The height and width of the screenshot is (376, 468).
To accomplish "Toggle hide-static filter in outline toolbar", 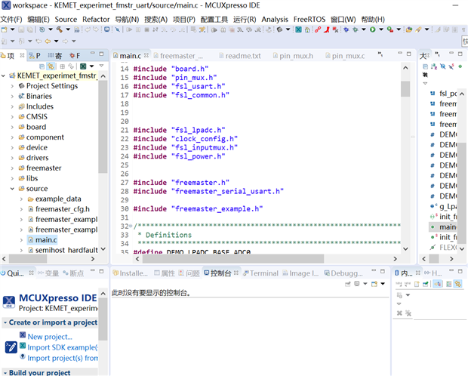I will tap(451, 66).
